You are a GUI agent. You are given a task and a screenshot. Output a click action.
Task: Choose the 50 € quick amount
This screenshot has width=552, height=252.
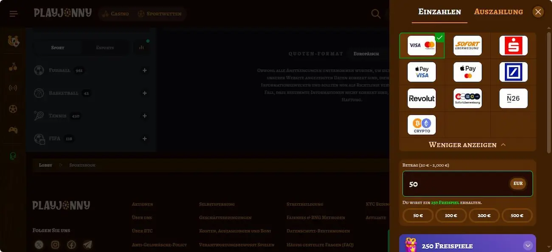[x=418, y=216]
